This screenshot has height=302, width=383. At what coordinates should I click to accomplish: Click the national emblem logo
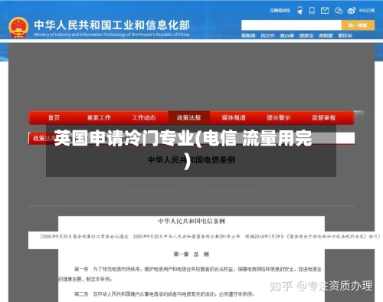tap(18, 28)
